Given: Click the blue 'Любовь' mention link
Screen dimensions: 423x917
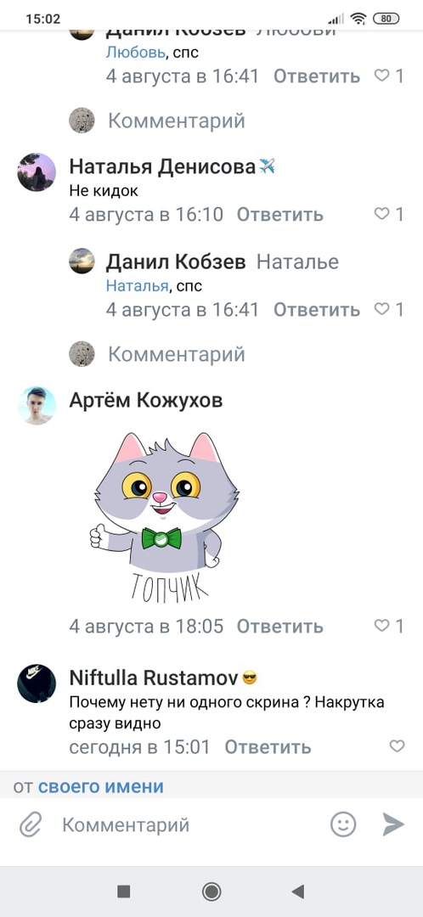Looking at the screenshot, I should pos(136,53).
